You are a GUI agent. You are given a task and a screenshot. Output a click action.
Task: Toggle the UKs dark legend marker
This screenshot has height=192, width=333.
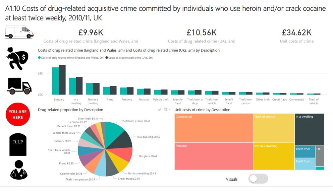coord(107,58)
